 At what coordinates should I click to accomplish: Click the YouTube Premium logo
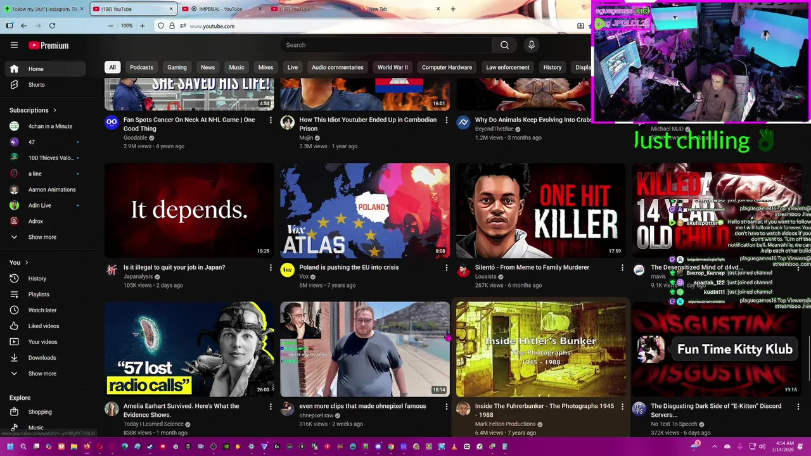(x=48, y=45)
